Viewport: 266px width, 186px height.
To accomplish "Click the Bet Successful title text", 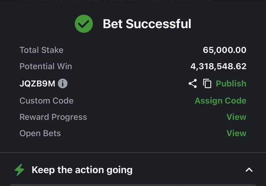I will (147, 24).
